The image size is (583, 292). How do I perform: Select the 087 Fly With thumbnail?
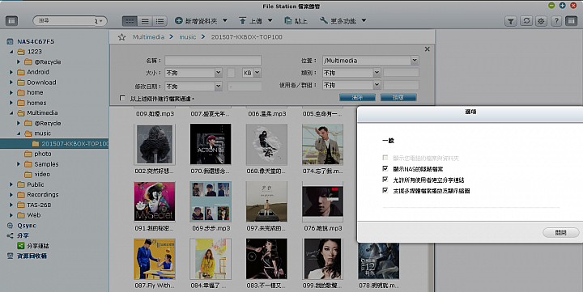point(155,259)
